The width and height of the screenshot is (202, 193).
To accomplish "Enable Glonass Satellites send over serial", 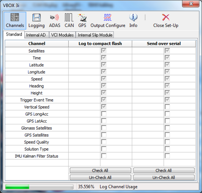I will point(167,128).
